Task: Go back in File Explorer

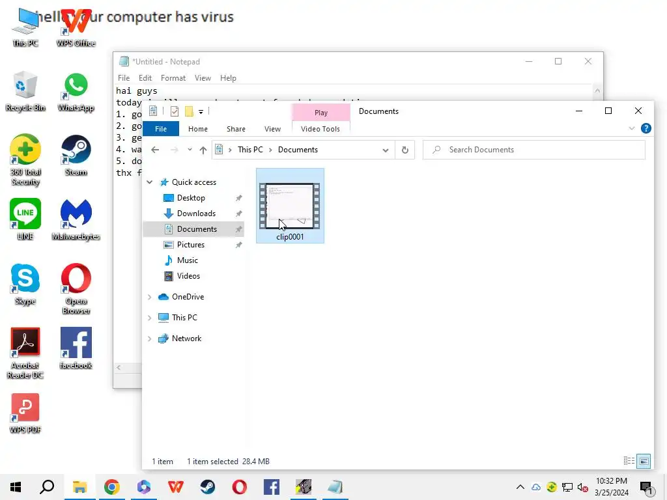Action: pyautogui.click(x=155, y=150)
